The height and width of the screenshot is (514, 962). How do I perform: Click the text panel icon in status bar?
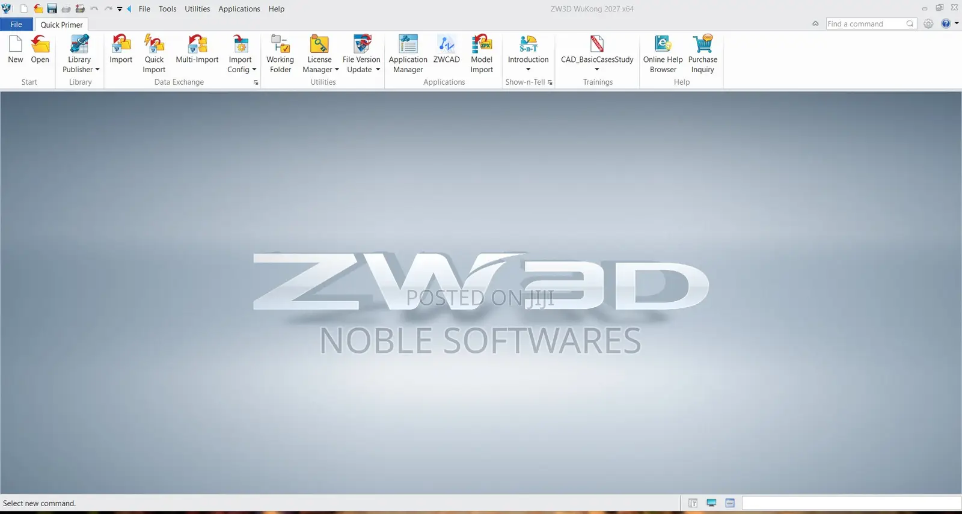(693, 503)
